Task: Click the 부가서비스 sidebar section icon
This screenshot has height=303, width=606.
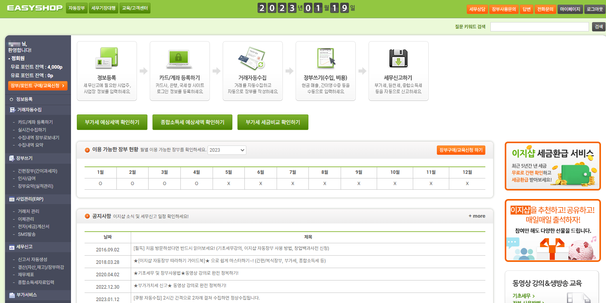Action: pos(12,295)
